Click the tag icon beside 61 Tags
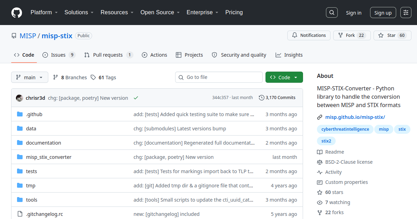The image size is (417, 219). [x=93, y=77]
